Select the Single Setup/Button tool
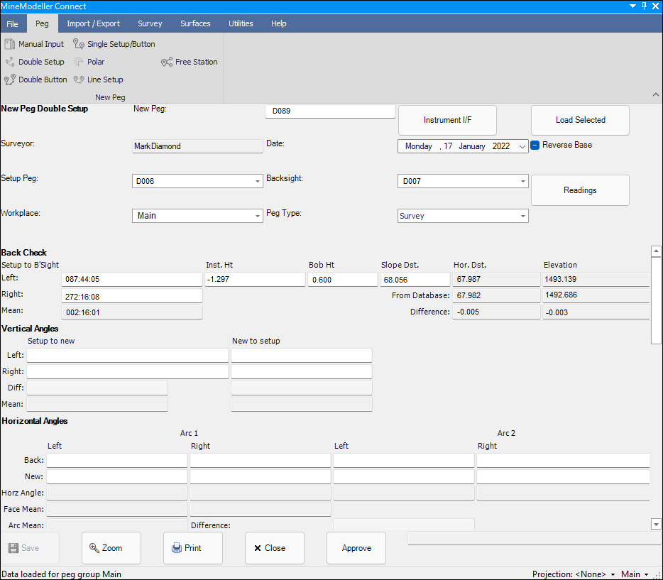Viewport: 663px width, 580px height. (114, 44)
